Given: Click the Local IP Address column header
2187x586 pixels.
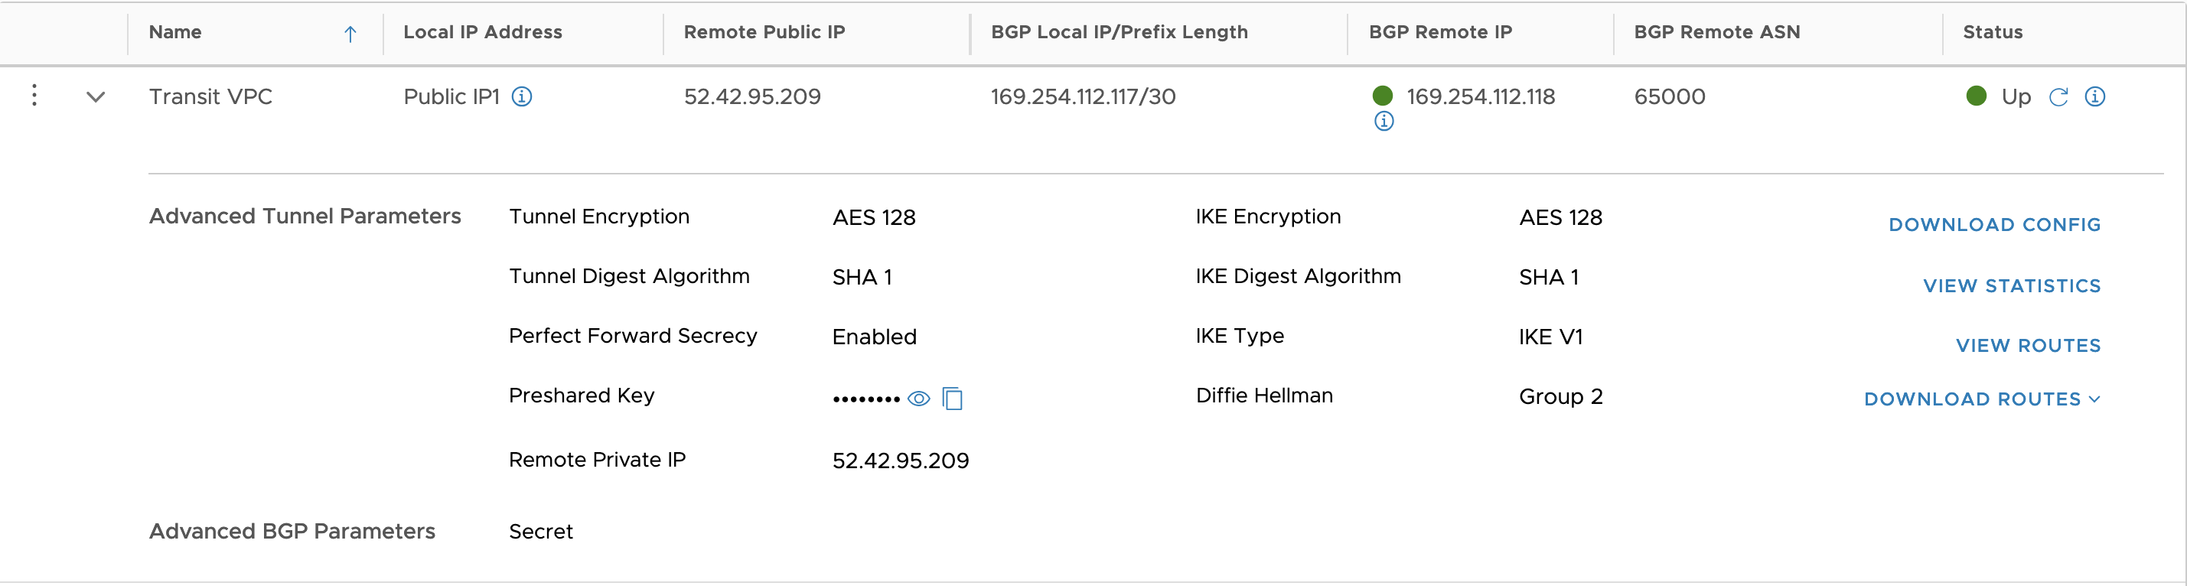Looking at the screenshot, I should pyautogui.click(x=482, y=32).
